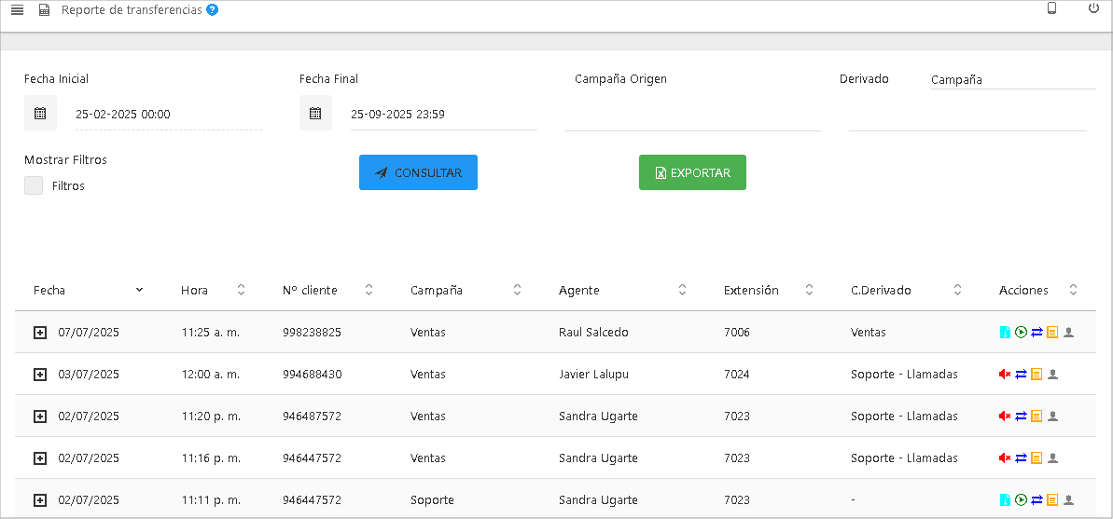Play recording for the 11:25 a. m. call

coord(1021,333)
